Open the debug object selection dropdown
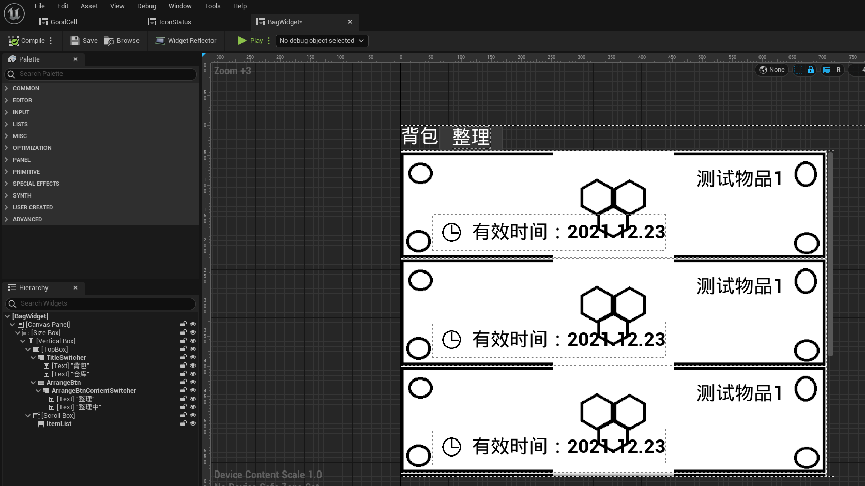 (x=322, y=41)
